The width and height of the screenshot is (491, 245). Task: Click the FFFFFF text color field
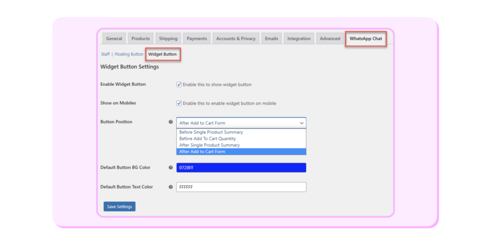tap(242, 187)
